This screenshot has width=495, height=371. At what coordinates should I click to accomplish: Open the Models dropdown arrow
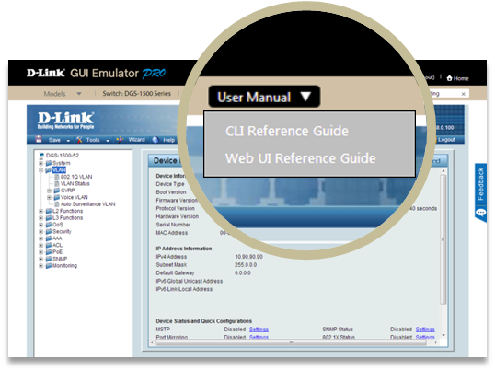tap(79, 94)
